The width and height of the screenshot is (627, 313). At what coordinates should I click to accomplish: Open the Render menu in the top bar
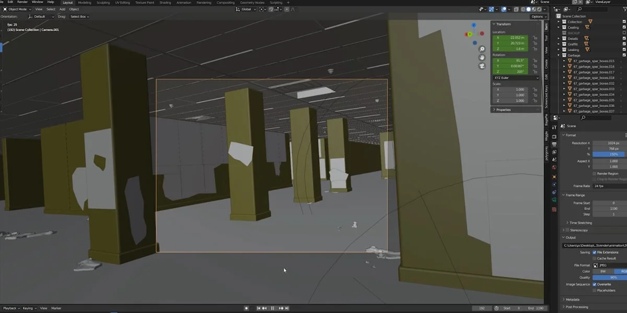(22, 3)
